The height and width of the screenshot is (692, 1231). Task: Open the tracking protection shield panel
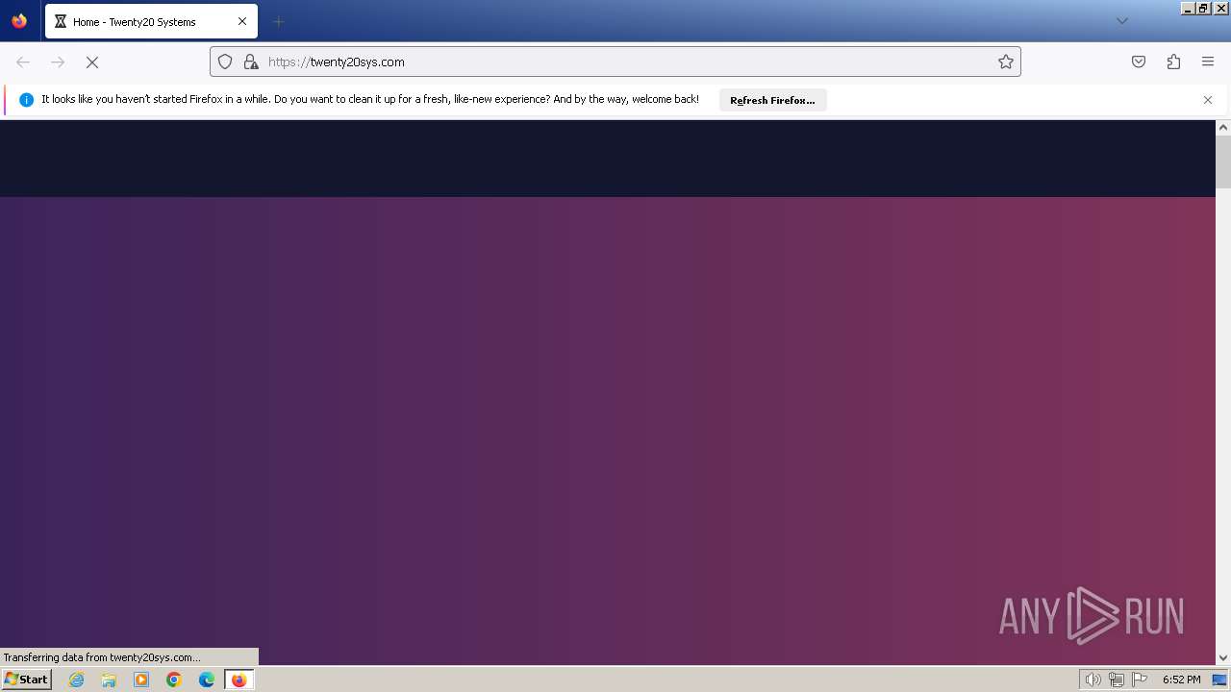pos(225,62)
